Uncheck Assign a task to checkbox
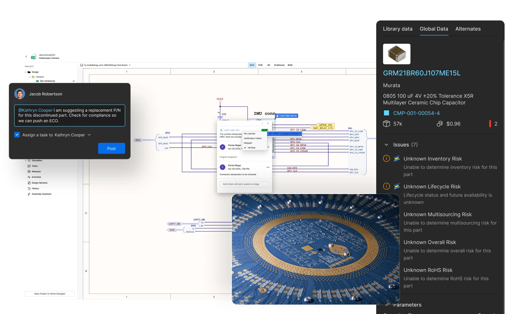Screen dimensions: 509x314 pos(17,135)
